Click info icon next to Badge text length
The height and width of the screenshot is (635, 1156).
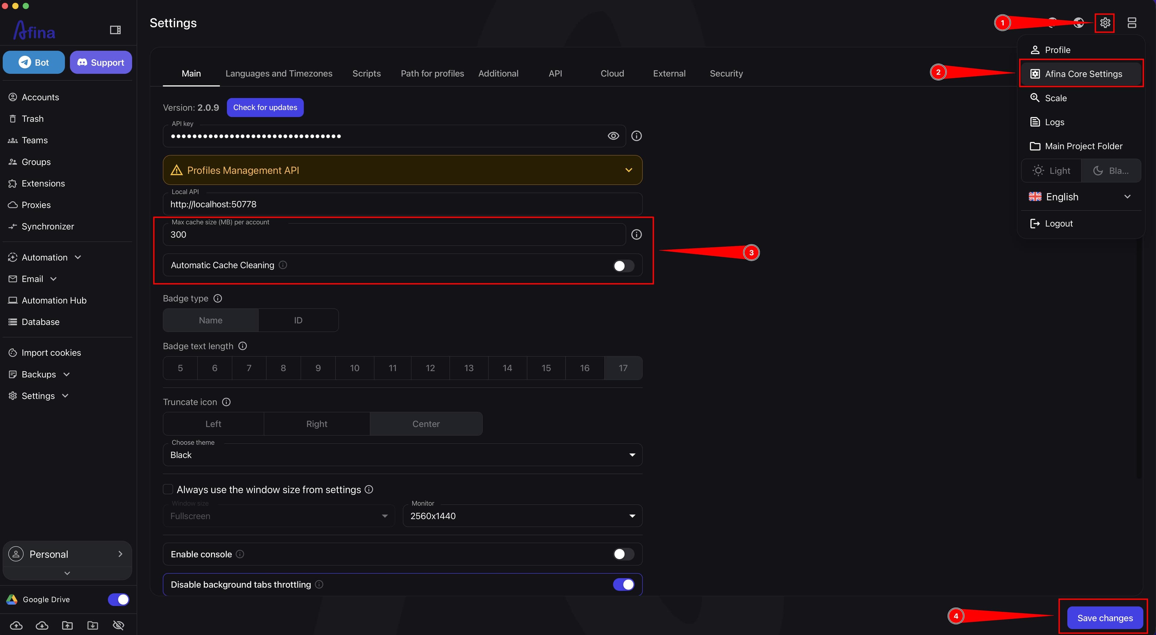[242, 346]
